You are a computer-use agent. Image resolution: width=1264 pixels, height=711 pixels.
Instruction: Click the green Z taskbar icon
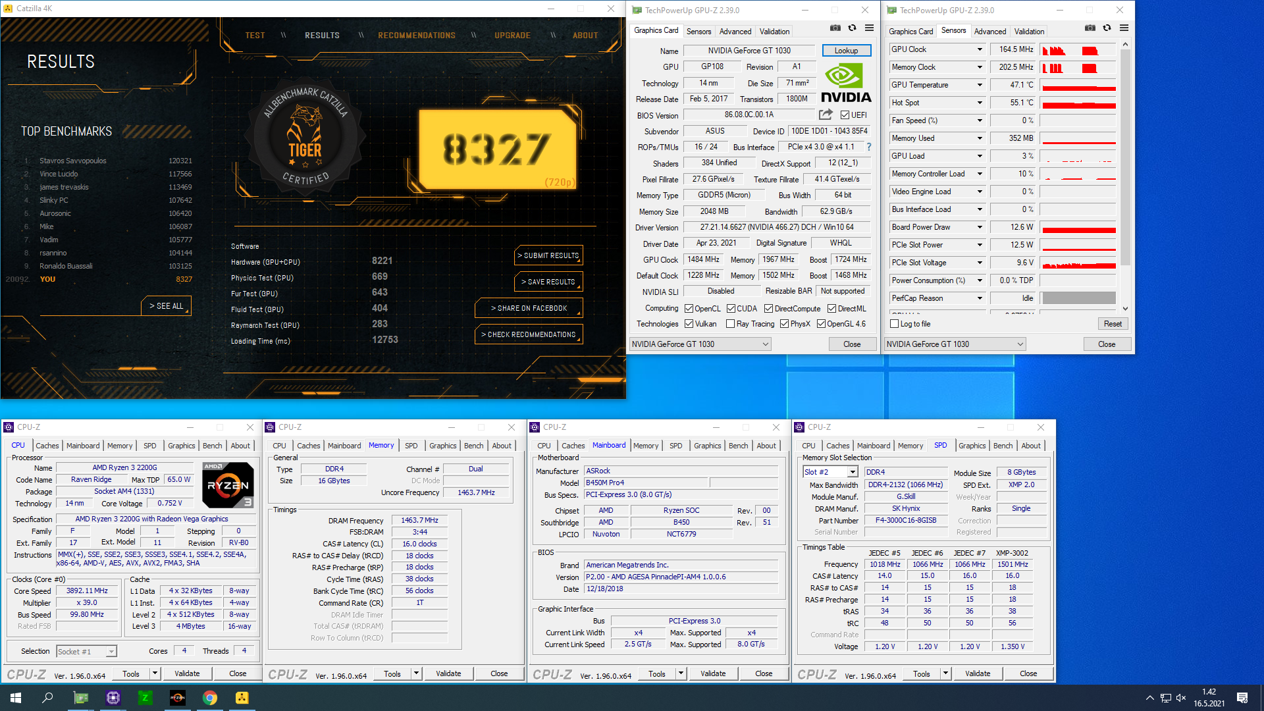pos(145,698)
